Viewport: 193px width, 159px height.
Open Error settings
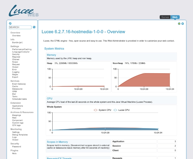pos(14,70)
